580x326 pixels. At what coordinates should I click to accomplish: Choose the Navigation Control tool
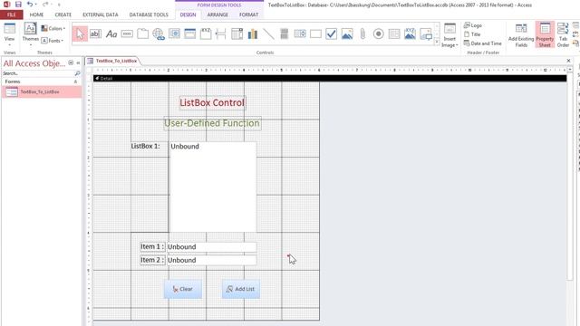tap(189, 34)
